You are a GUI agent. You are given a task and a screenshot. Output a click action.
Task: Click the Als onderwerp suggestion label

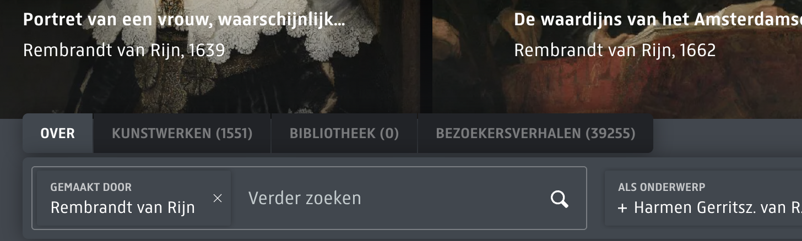[662, 187]
